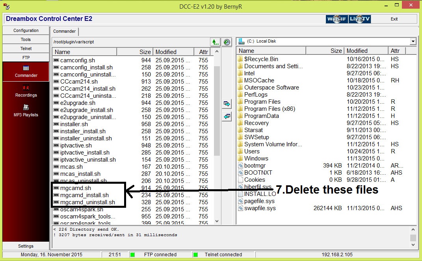Select the ProgramData folder
The image size is (422, 261).
click(x=261, y=116)
